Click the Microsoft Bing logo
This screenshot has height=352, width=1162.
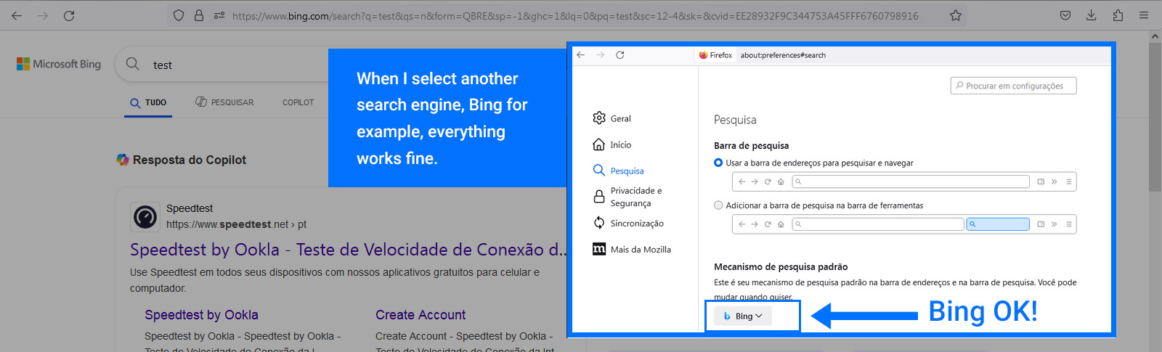[59, 64]
